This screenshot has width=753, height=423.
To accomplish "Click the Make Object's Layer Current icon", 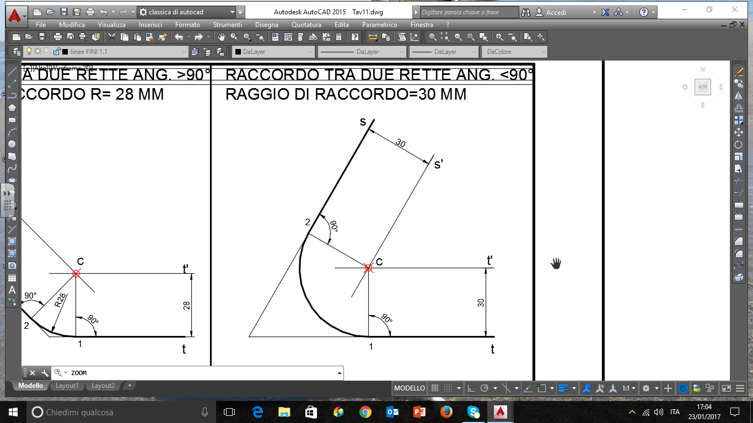I will click(195, 52).
